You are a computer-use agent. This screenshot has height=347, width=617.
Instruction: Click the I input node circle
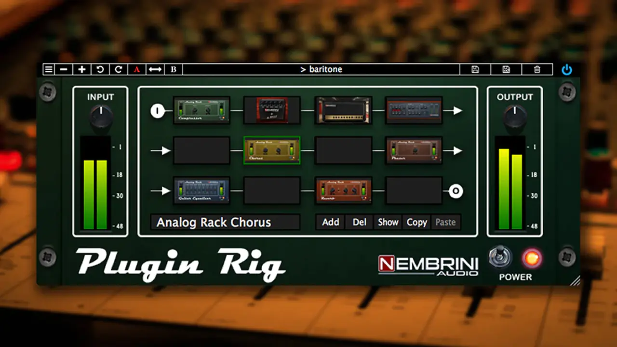coord(157,111)
